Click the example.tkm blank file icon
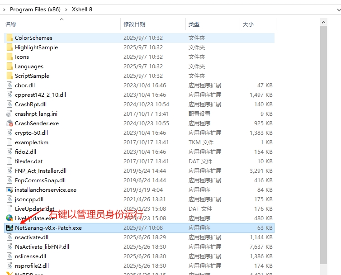Image resolution: width=341 pixels, height=275 pixels. click(x=9, y=142)
